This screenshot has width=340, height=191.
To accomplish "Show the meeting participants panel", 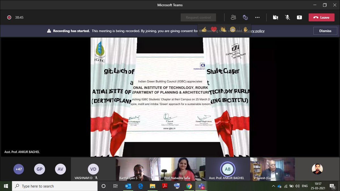I will pos(233,17).
